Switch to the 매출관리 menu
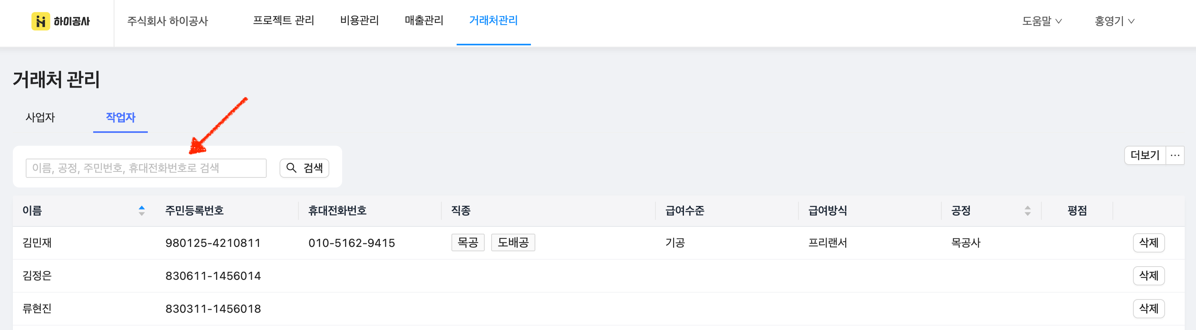The height and width of the screenshot is (330, 1196). tap(424, 20)
